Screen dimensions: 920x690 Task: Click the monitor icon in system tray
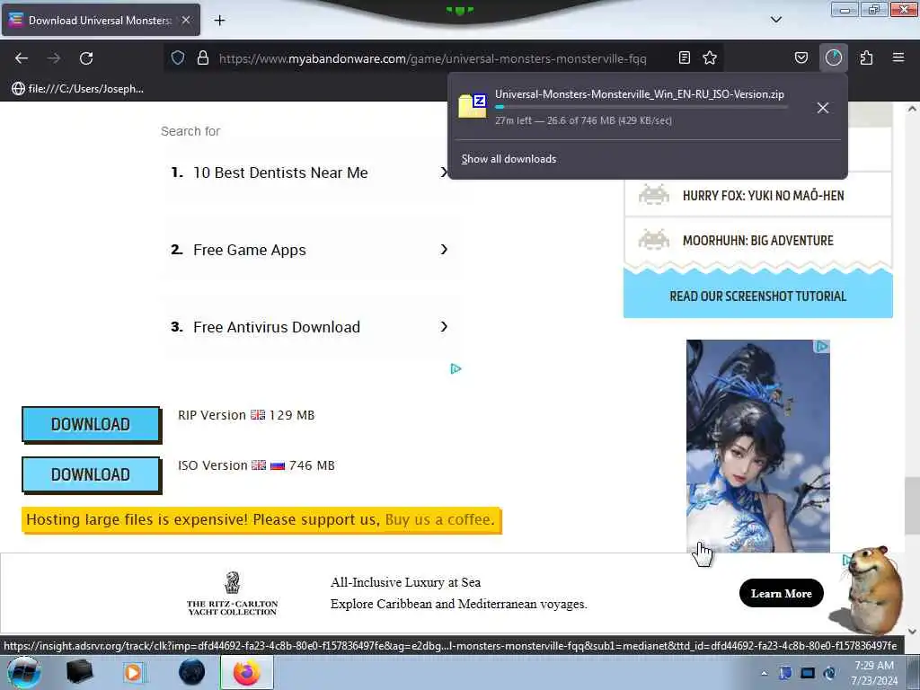[808, 674]
